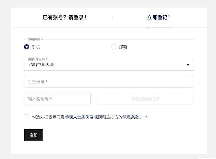Click the red asterisk after 隐私条款
216x159 pixels.
[x=146, y=117]
